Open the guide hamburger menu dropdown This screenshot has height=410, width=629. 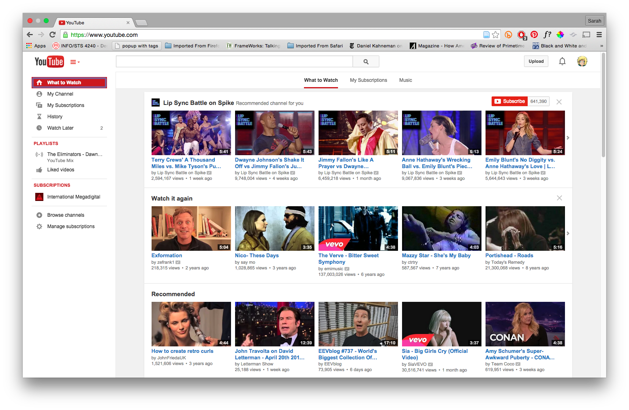[x=75, y=62]
